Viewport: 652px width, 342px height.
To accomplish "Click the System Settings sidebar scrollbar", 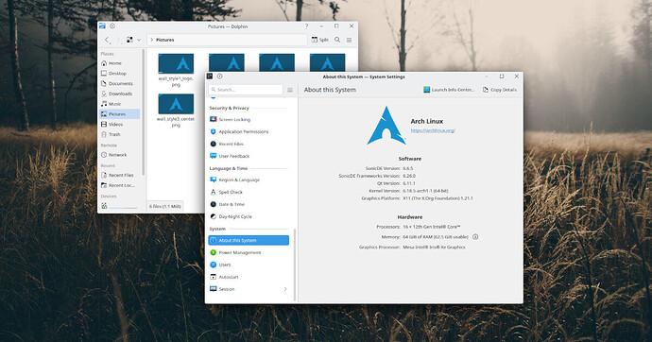I will pos(295,265).
